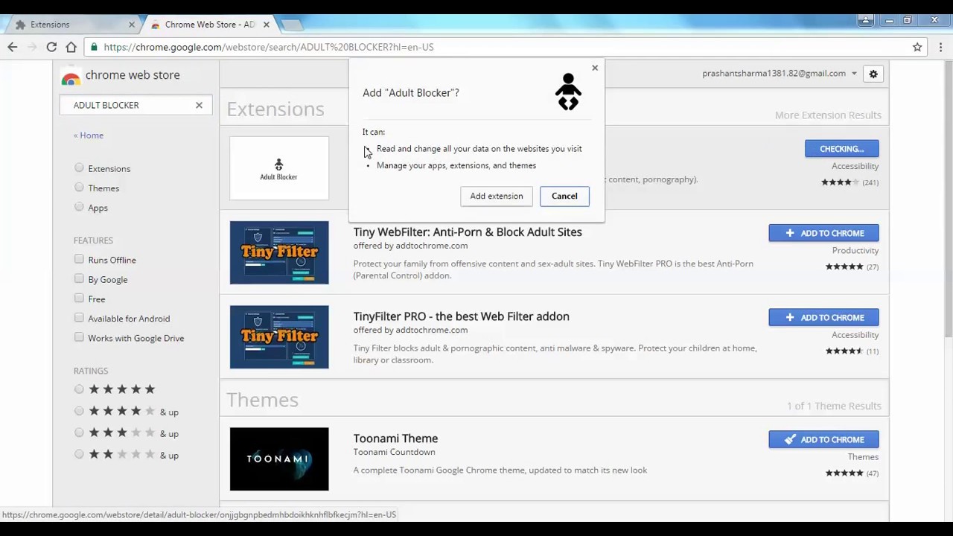Add TinyFilter PRO to Chrome
Viewport: 953px width, 536px height.
click(x=823, y=317)
